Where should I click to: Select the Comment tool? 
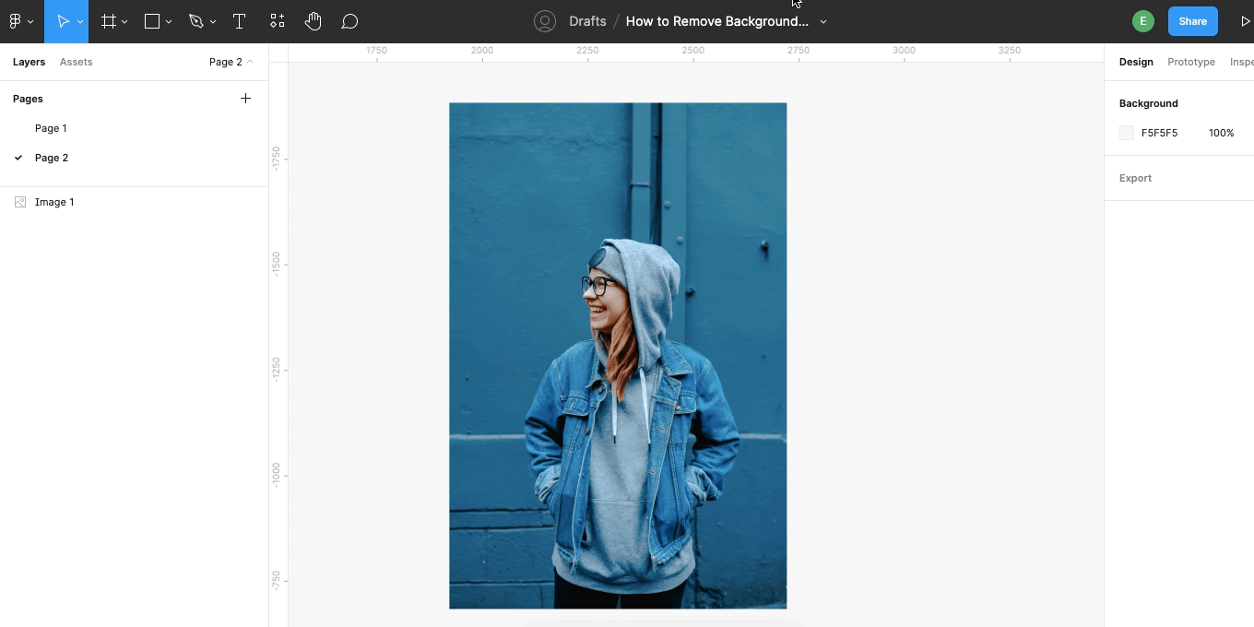(x=349, y=21)
